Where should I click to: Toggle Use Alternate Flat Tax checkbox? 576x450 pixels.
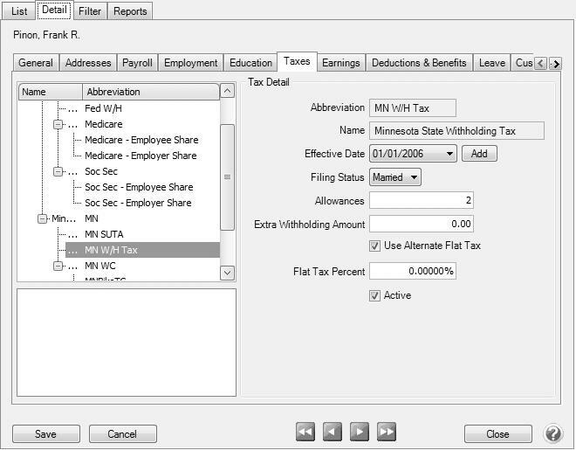(x=375, y=246)
